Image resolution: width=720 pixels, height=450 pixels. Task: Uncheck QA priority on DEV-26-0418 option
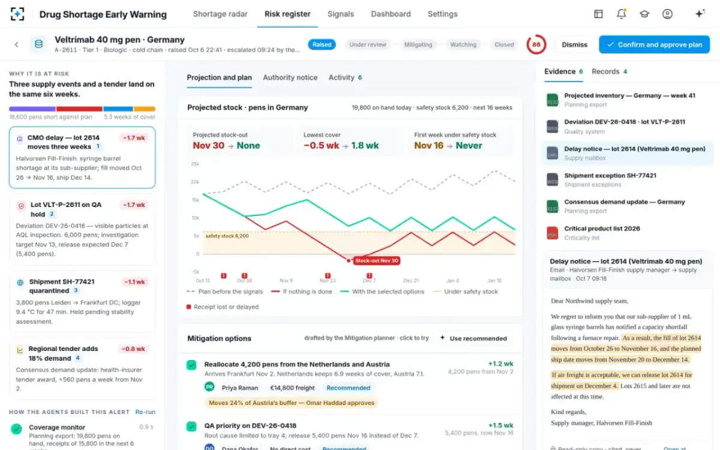coord(191,427)
